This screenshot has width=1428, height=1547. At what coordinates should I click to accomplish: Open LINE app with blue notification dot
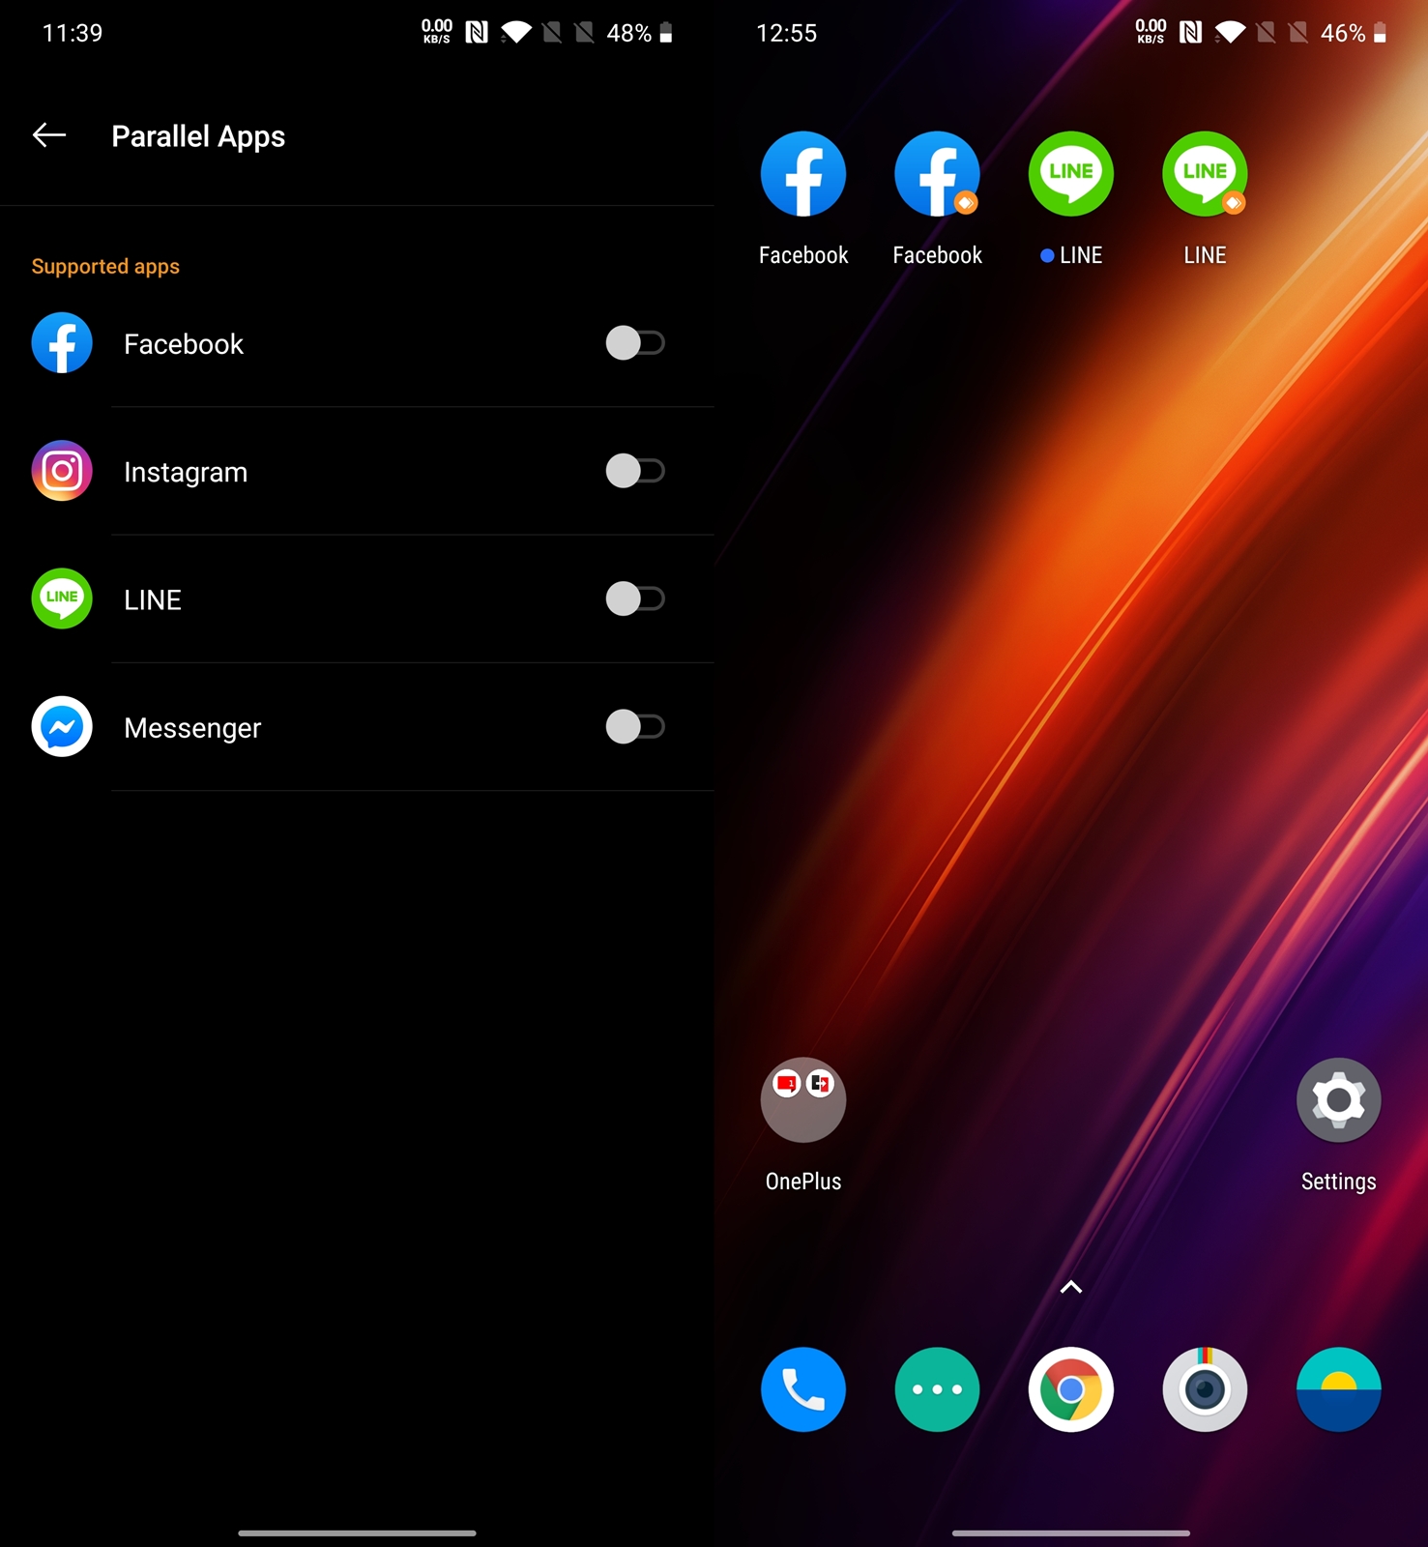point(1070,175)
